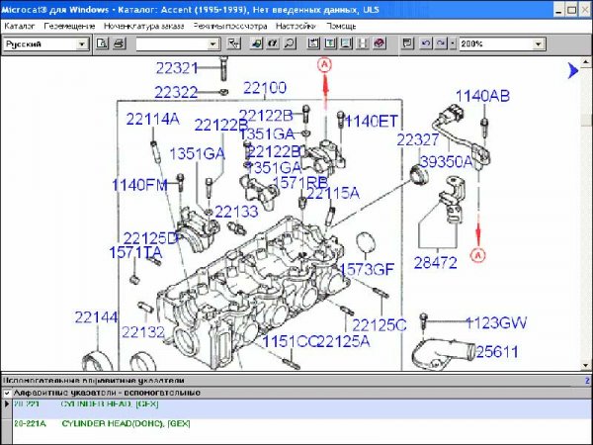Toggle the alphabetical indexes checkbox
This screenshot has height=445, width=593.
(x=7, y=393)
